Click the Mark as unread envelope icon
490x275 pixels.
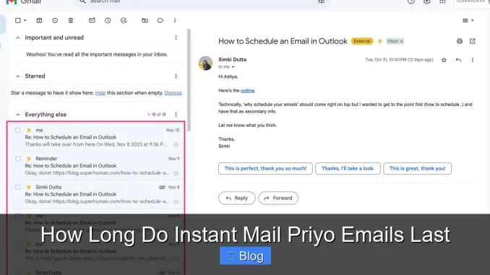click(92, 20)
